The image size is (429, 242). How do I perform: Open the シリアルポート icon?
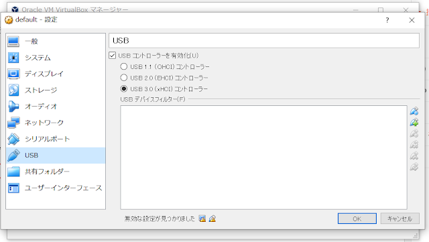(x=13, y=139)
